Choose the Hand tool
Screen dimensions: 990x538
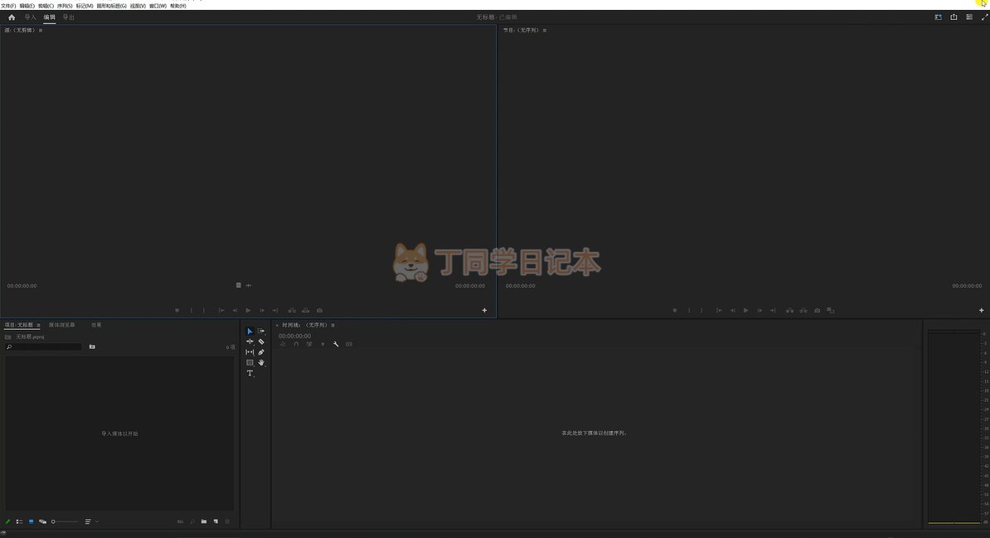tap(261, 362)
